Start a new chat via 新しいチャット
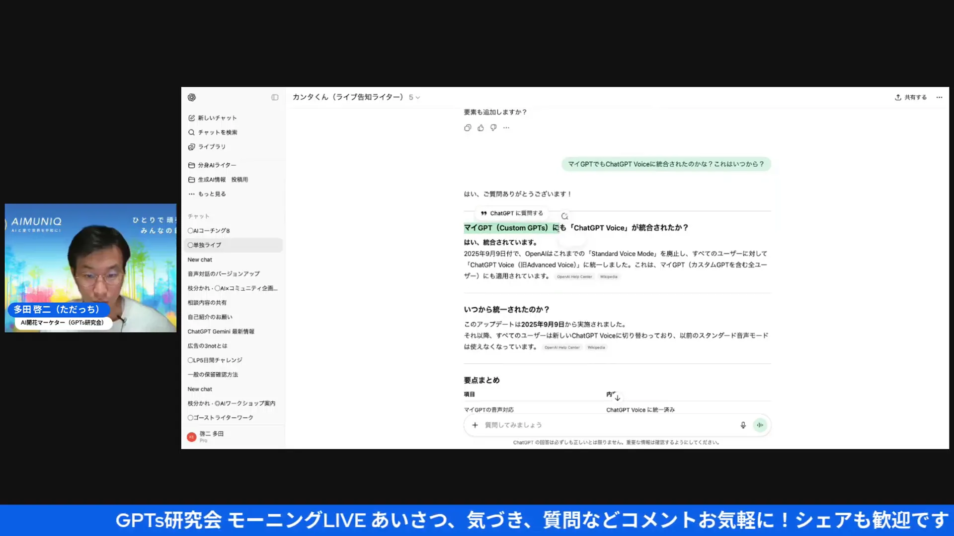This screenshot has height=536, width=954. click(213, 118)
